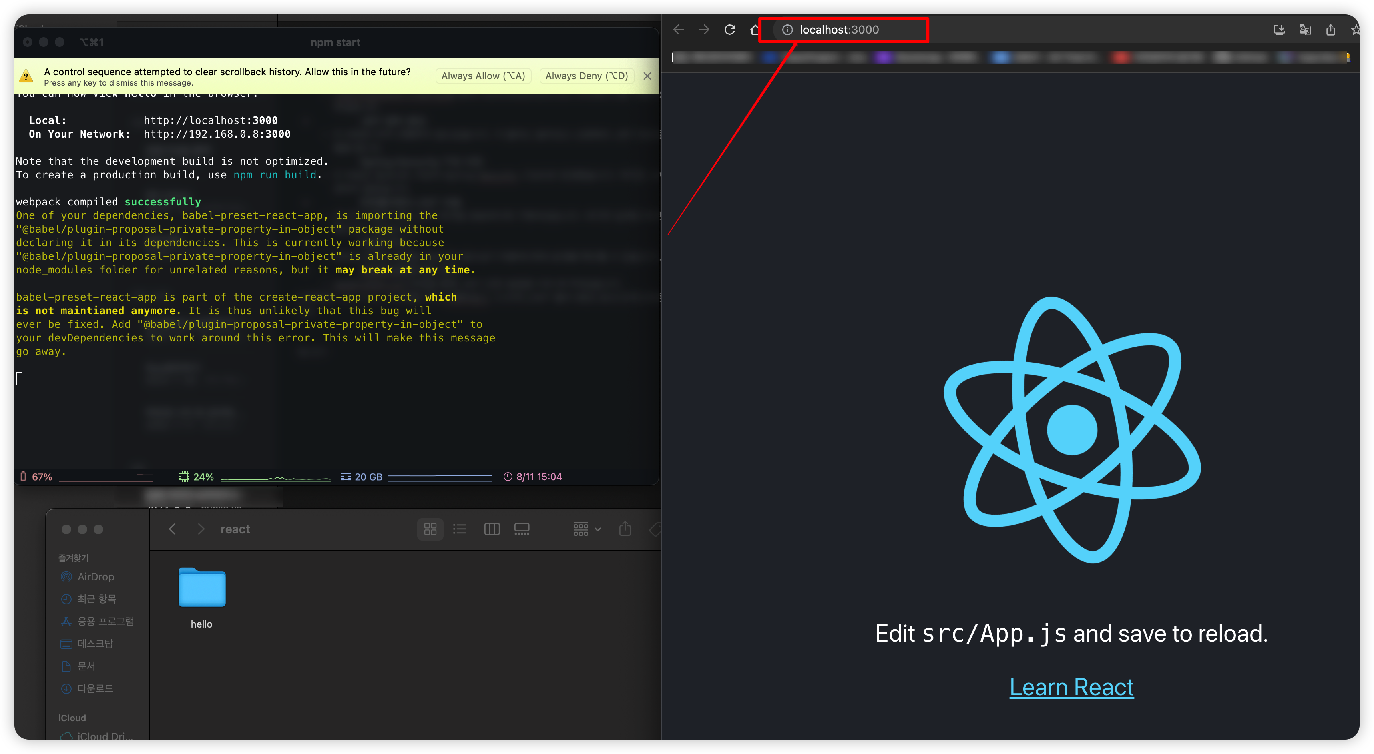The height and width of the screenshot is (754, 1374).
Task: Dismiss the scrollback warning banner
Action: 647,76
